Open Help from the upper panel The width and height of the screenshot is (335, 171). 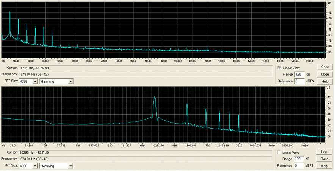pos(324,81)
